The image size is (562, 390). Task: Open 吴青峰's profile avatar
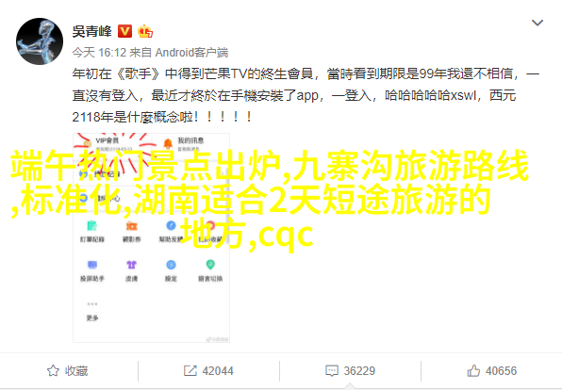pos(40,41)
